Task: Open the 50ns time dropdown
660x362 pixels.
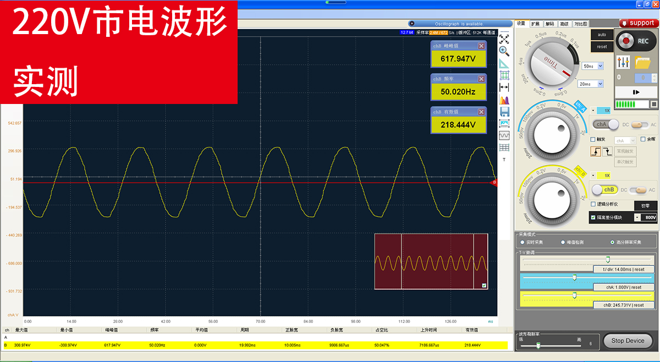Action: point(593,66)
